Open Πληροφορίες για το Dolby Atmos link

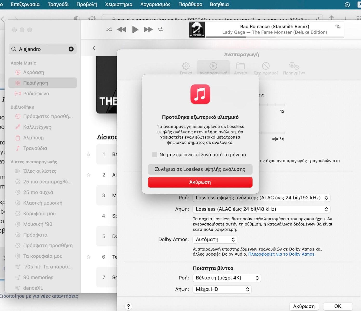click(282, 254)
